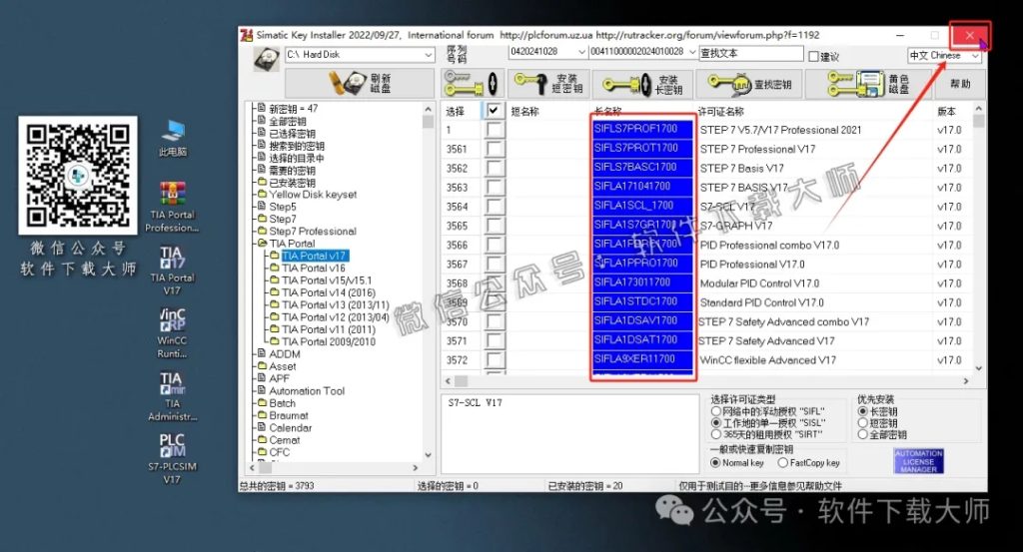The height and width of the screenshot is (552, 1023).
Task: Click the key icon button beside 刷新磁盘
Action: (472, 84)
